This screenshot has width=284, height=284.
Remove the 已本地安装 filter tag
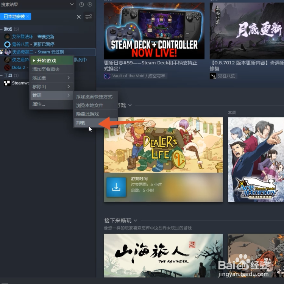pyautogui.click(x=28, y=17)
